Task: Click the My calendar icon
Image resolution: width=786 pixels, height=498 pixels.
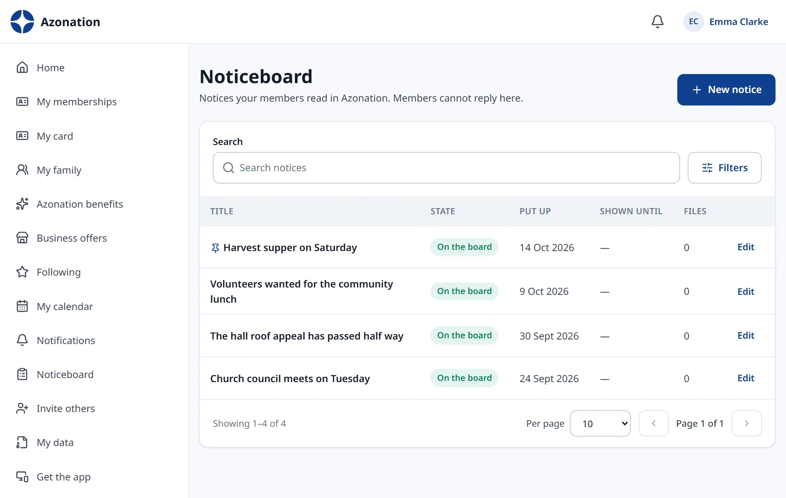Action: (22, 306)
